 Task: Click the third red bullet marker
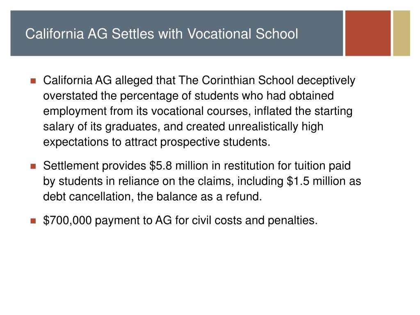point(33,221)
